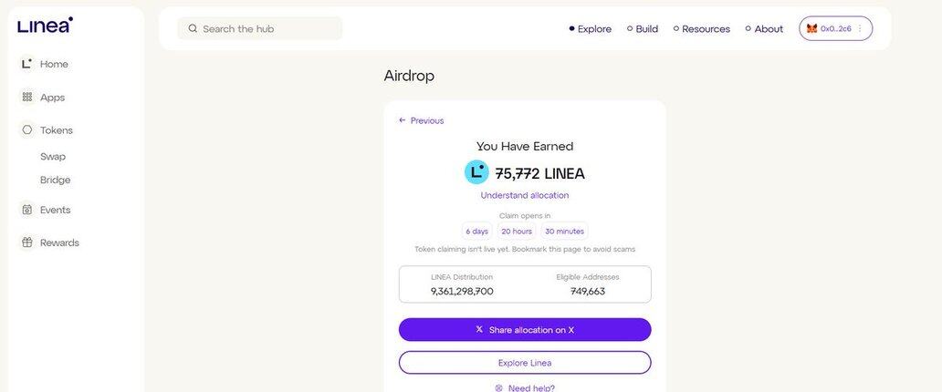Viewport: 942px width, 392px height.
Task: Click Share allocation on X button
Action: (525, 330)
